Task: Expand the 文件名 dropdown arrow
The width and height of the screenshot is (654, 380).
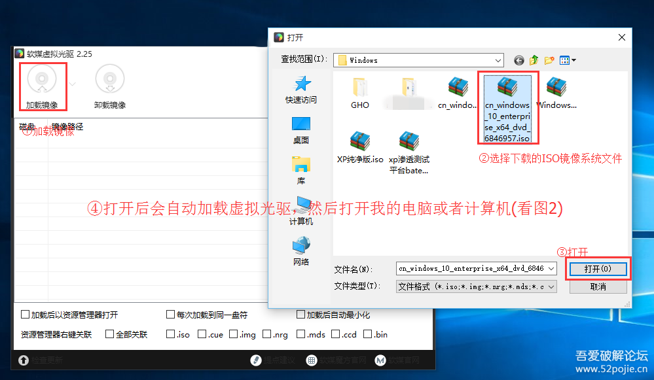Action: (551, 269)
